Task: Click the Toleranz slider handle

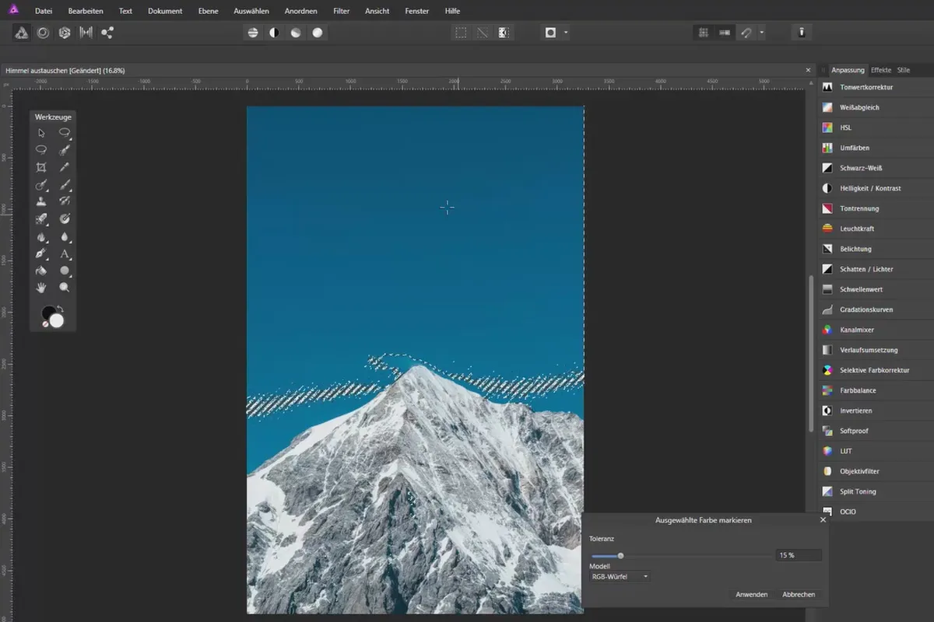Action: coord(620,556)
